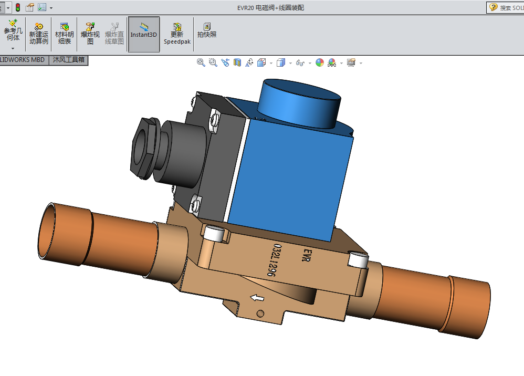Click the Previous View icon
This screenshot has width=524, height=376.
tap(225, 62)
